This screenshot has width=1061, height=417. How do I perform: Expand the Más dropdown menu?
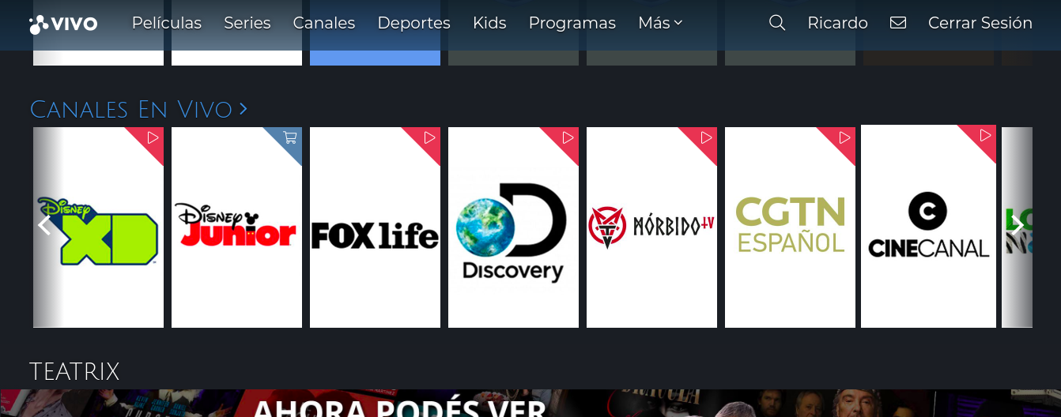tap(660, 23)
